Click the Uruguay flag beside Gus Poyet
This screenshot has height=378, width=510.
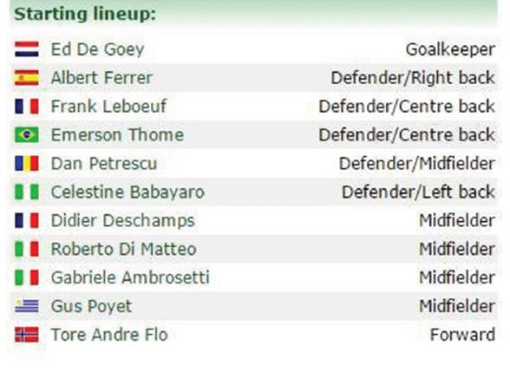coord(27,306)
